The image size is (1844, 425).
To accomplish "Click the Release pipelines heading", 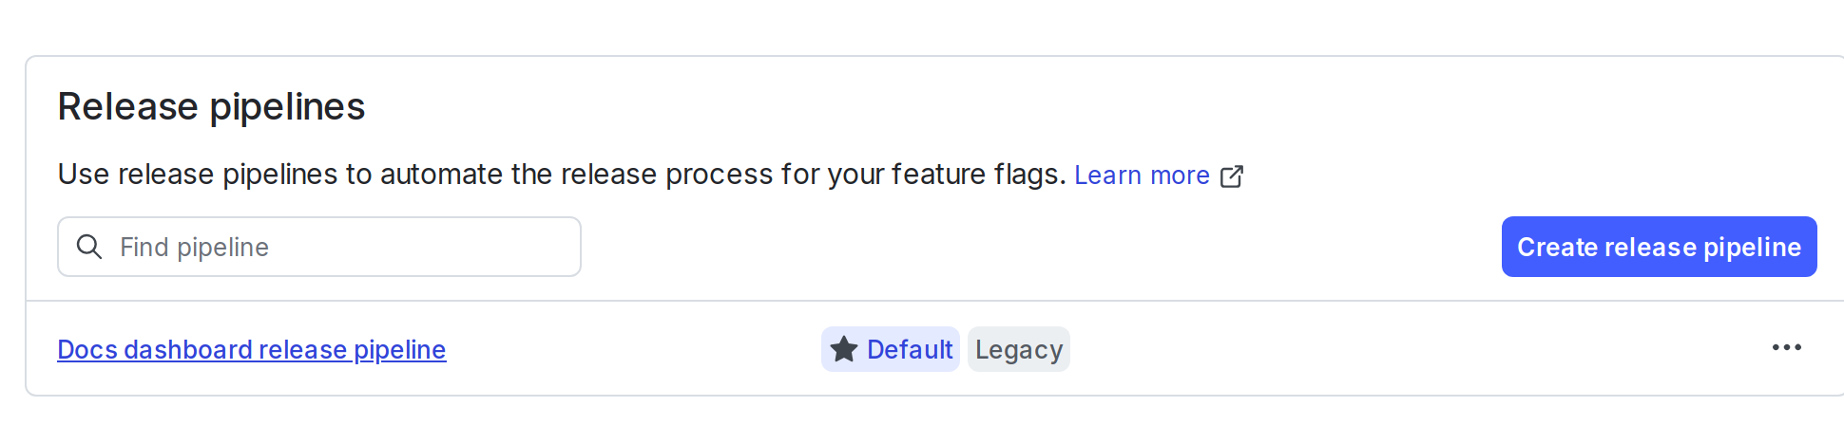I will point(211,106).
